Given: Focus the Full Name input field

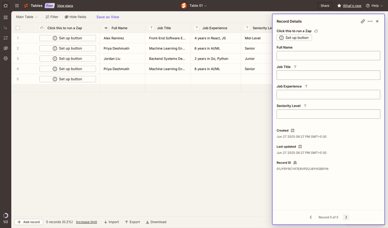Looking at the screenshot, I should (328, 56).
